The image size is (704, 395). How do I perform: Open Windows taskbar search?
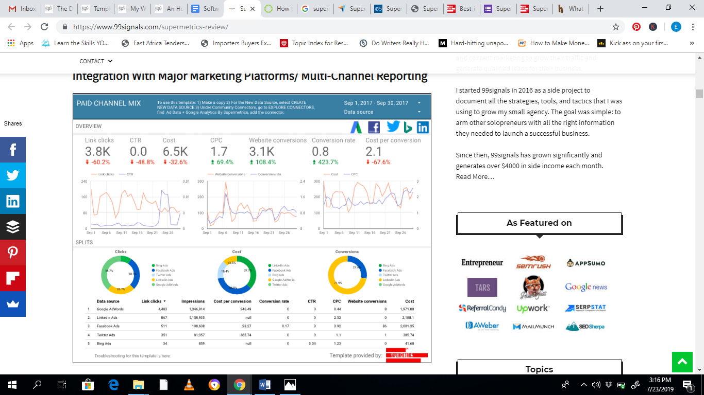coord(37,384)
